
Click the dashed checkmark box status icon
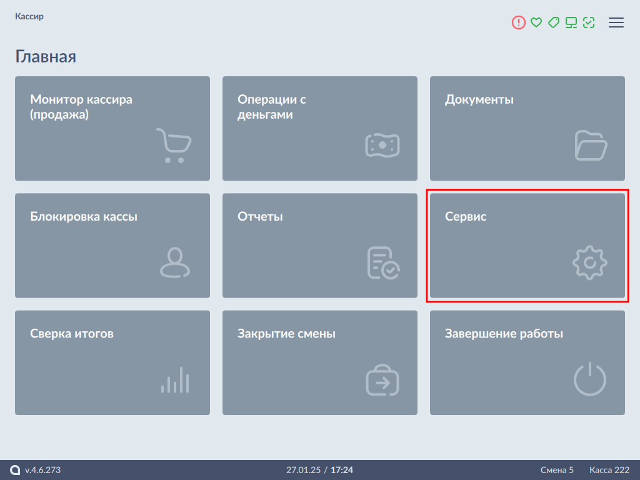(x=588, y=22)
